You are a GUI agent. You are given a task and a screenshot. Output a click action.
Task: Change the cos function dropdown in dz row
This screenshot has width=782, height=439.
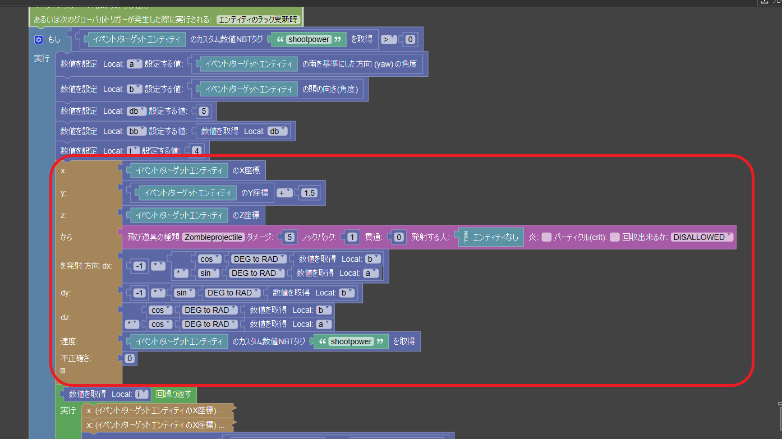tap(162, 309)
